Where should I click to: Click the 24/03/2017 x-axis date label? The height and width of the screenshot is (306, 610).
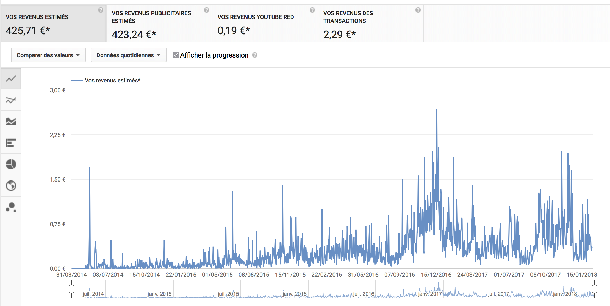point(473,275)
